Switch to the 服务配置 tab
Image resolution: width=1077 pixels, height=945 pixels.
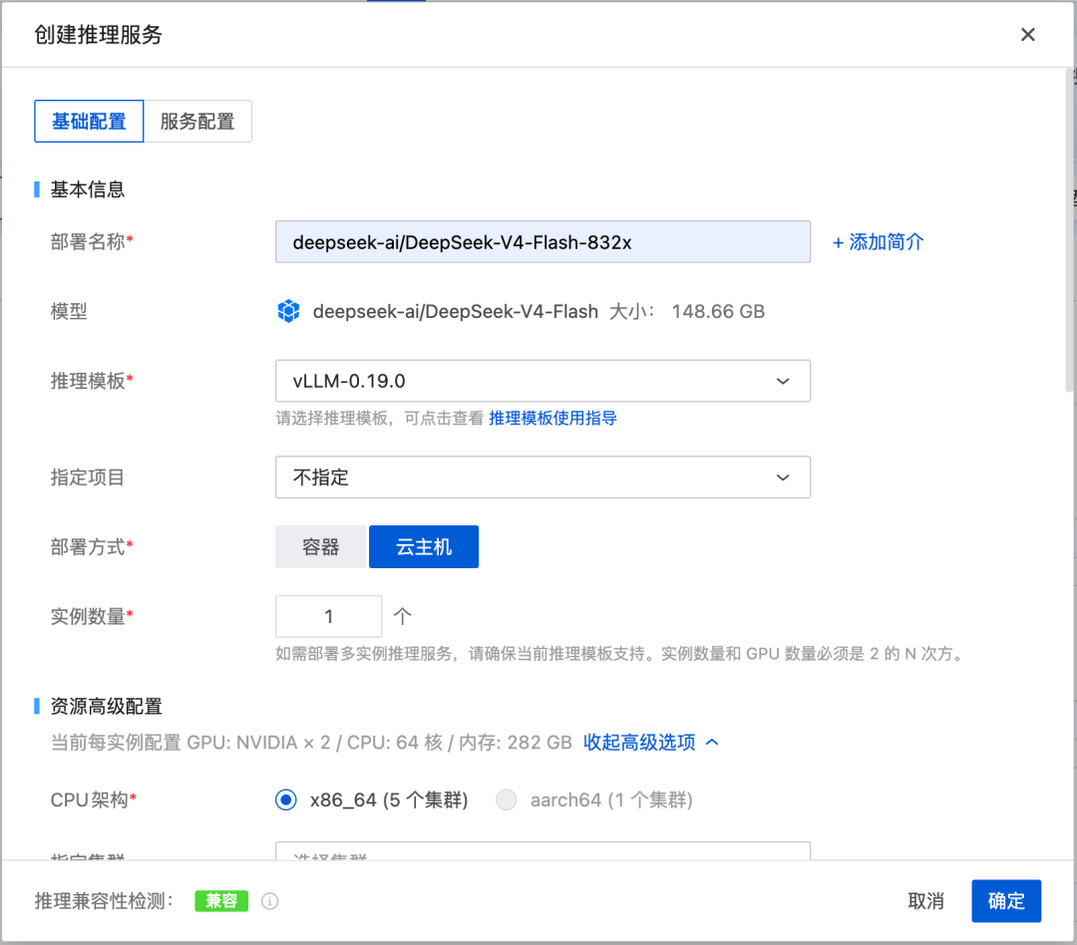point(197,121)
